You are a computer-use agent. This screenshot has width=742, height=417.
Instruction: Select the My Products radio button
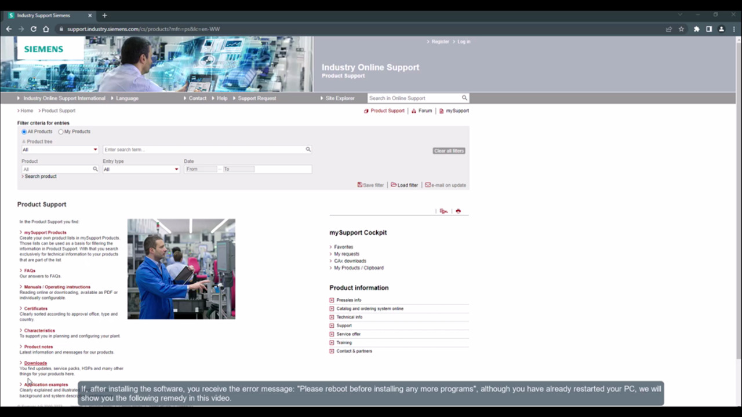click(x=61, y=132)
